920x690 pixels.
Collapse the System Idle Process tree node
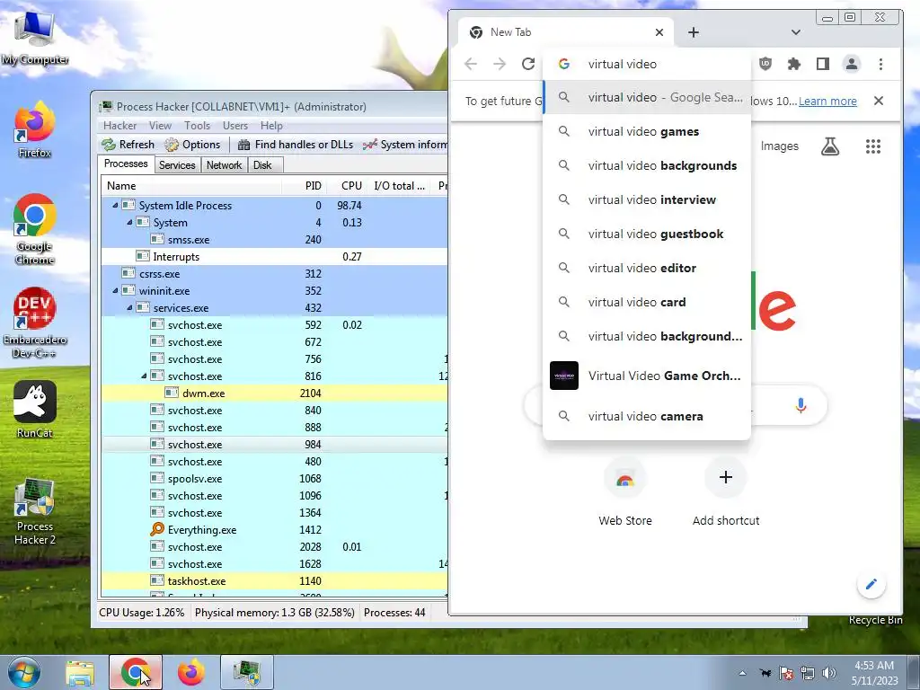point(116,206)
